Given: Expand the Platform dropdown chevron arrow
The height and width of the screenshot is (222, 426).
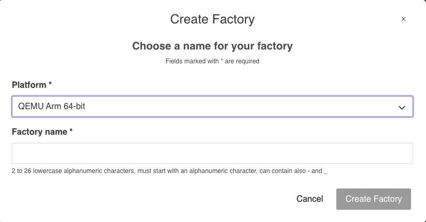Looking at the screenshot, I should click(x=402, y=107).
